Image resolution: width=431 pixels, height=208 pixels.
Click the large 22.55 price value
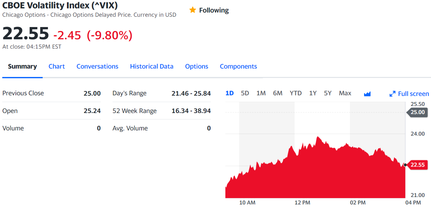click(26, 33)
